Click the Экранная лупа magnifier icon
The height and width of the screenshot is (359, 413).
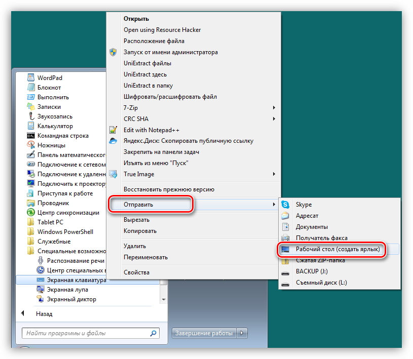(x=41, y=290)
